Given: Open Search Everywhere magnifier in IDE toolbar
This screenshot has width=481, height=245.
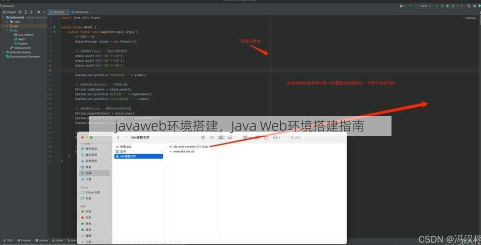Looking at the screenshot, I should tap(469, 6).
